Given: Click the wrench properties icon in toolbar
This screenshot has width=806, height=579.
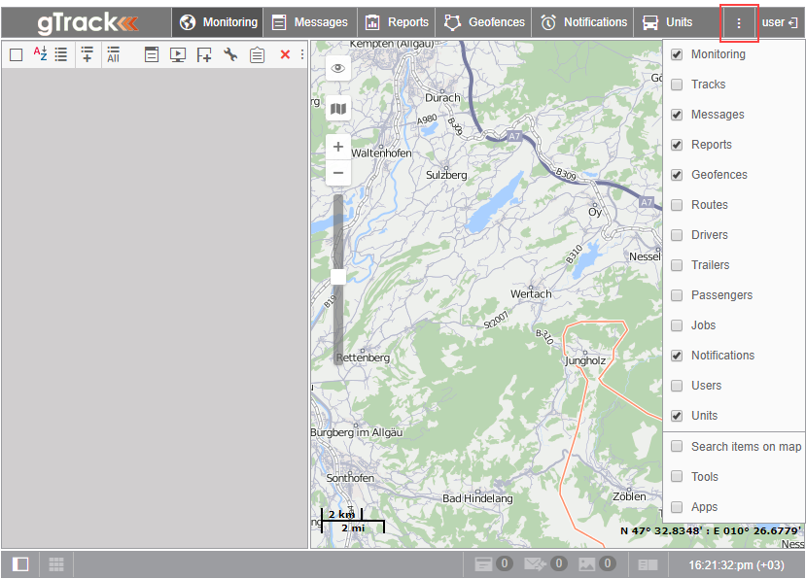Looking at the screenshot, I should point(230,54).
